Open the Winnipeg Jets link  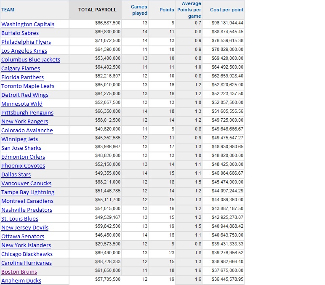[x=19, y=139]
